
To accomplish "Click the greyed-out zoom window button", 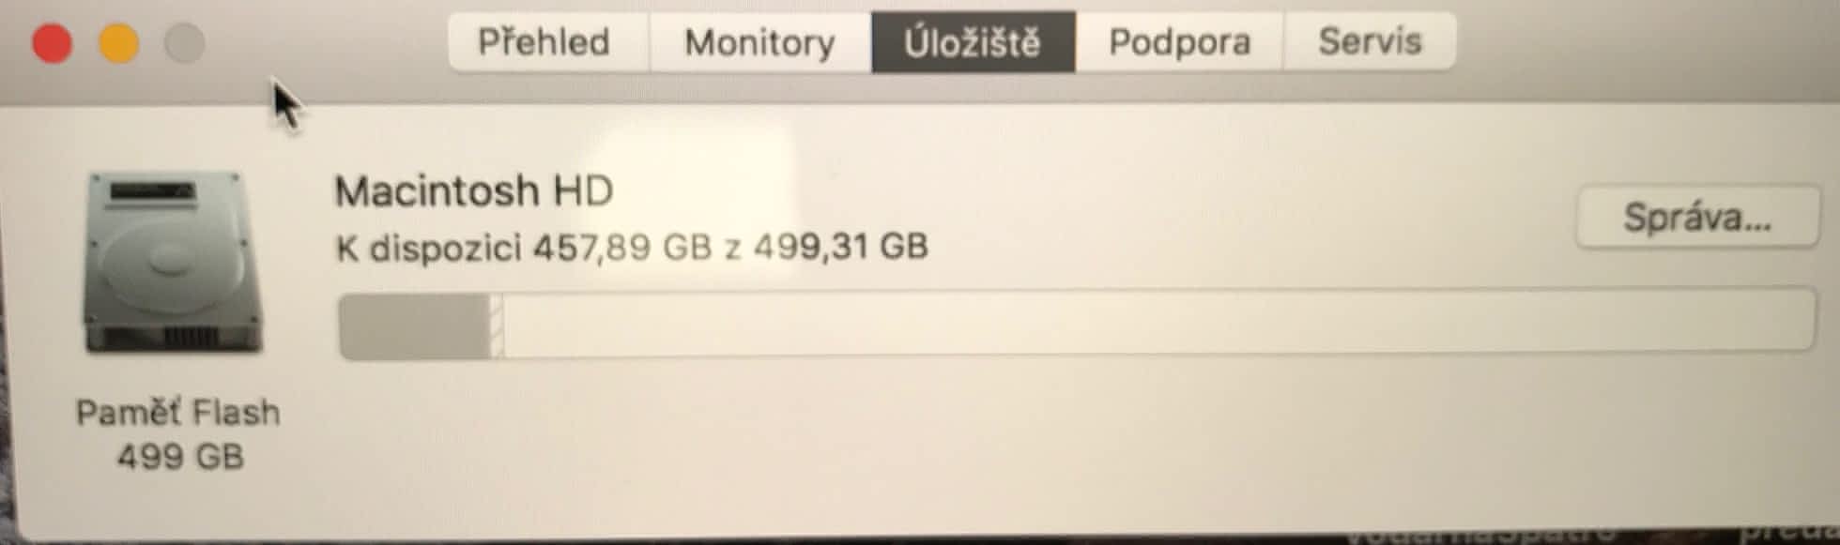I will click(185, 43).
